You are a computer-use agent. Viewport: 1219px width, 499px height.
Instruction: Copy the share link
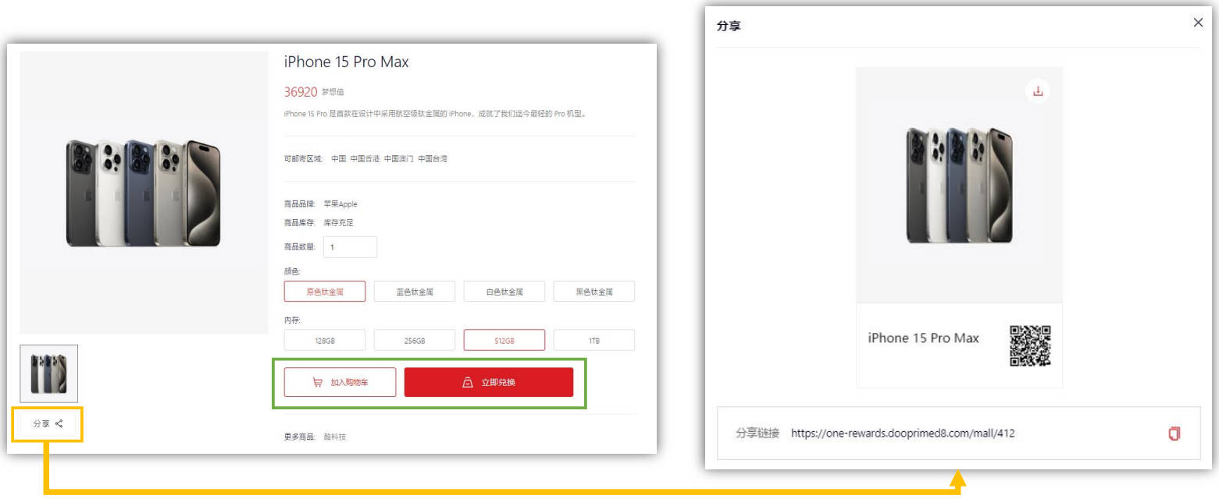1174,434
